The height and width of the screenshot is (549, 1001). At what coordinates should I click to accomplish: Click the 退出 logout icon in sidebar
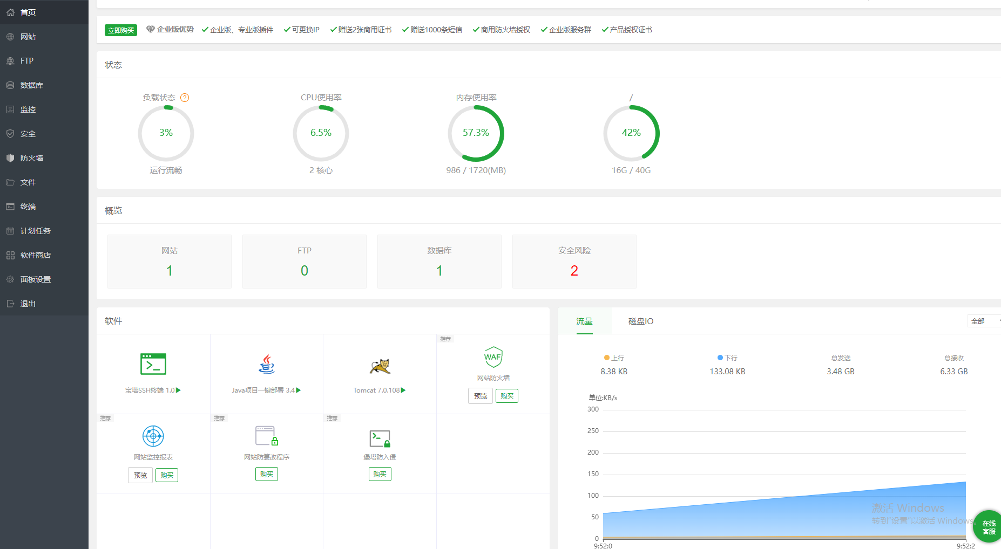coord(10,304)
